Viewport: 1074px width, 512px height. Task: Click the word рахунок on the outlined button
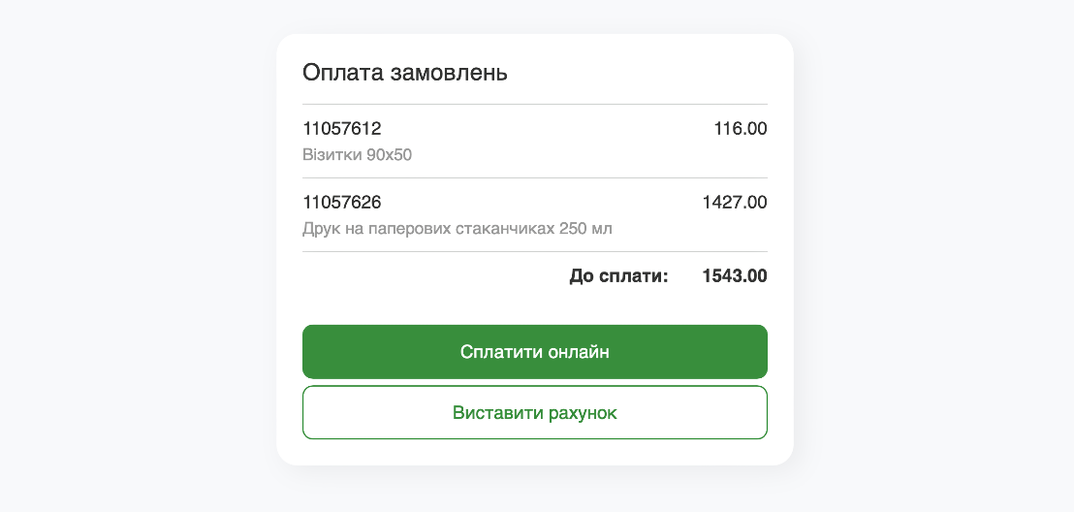[x=583, y=413]
